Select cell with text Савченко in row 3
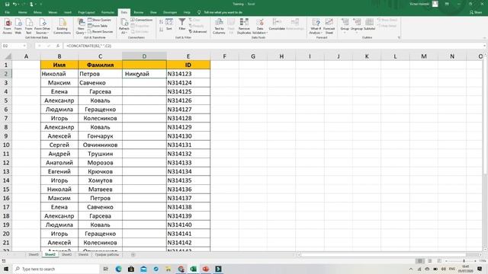 click(100, 83)
